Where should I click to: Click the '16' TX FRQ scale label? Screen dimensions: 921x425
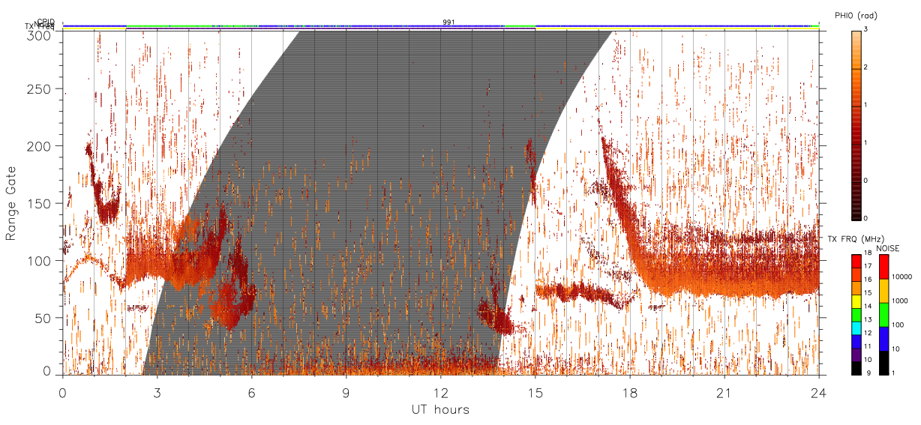coord(868,280)
